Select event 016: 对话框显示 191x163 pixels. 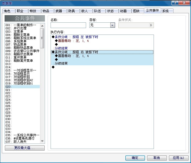(22, 74)
